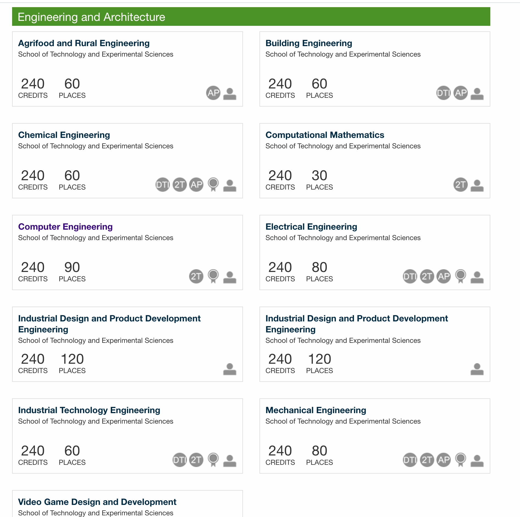Open the Chemical Engineering degree link
Viewport: 520px width, 517px height.
64,135
